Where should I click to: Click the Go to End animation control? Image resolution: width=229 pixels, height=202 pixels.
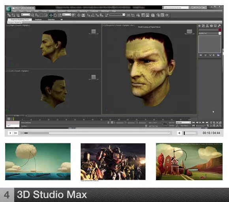207,122
